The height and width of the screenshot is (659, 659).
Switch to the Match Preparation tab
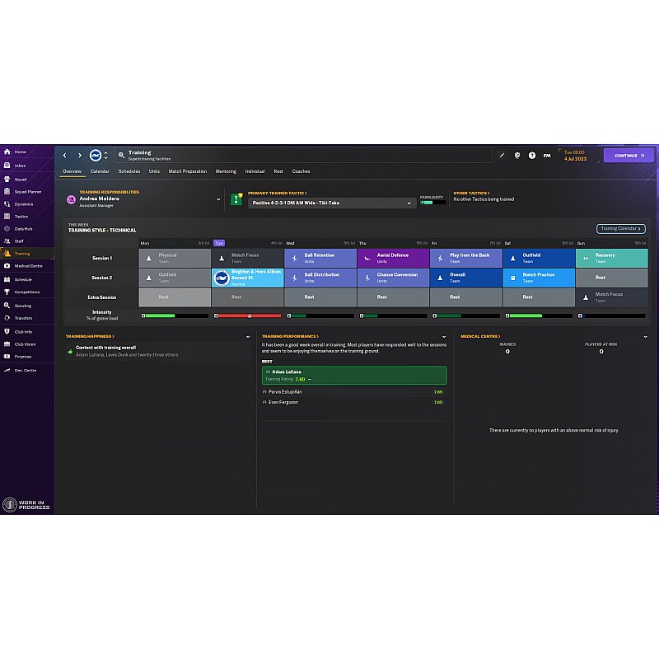tap(188, 171)
